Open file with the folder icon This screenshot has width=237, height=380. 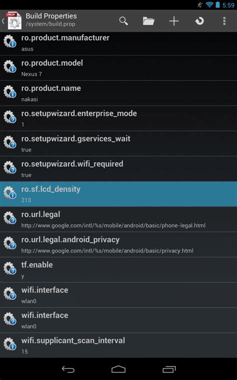point(148,21)
